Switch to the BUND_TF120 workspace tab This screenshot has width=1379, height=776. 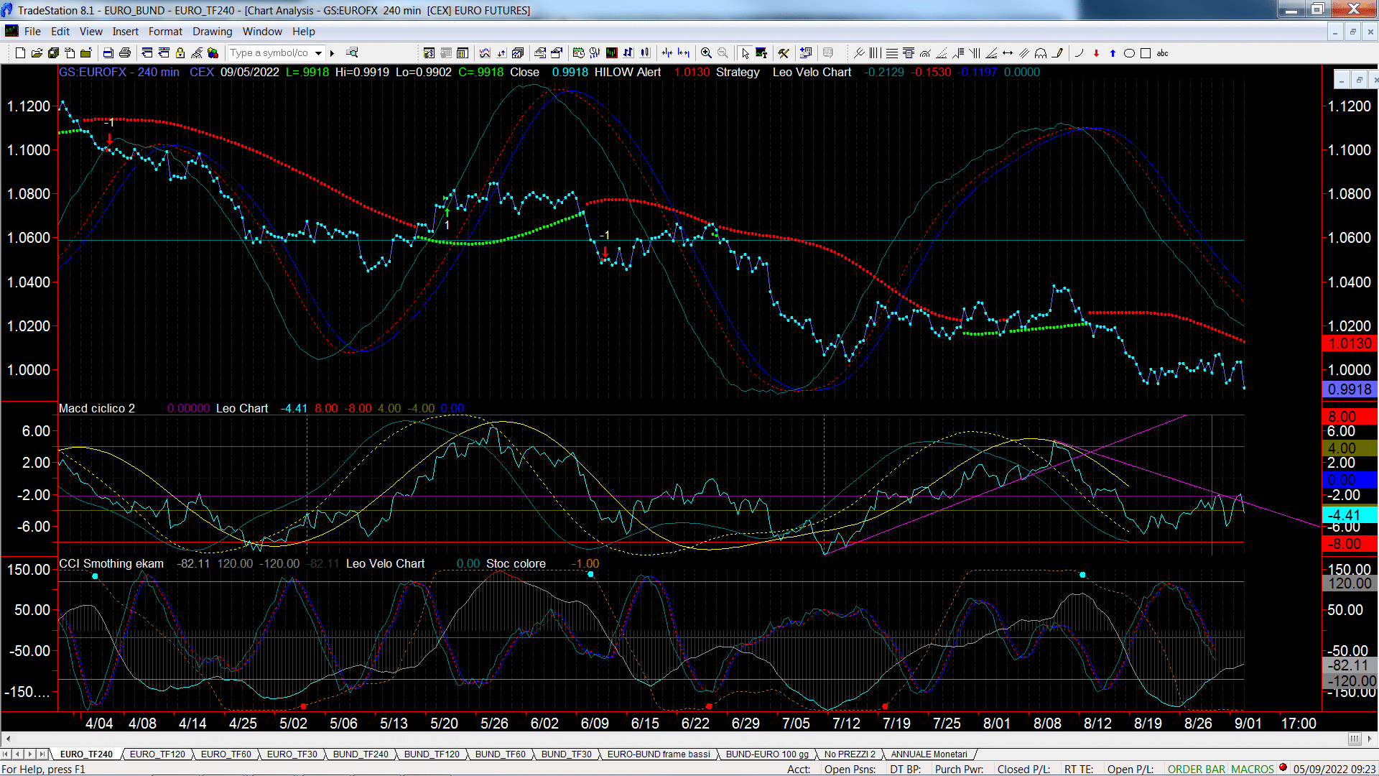click(x=432, y=754)
